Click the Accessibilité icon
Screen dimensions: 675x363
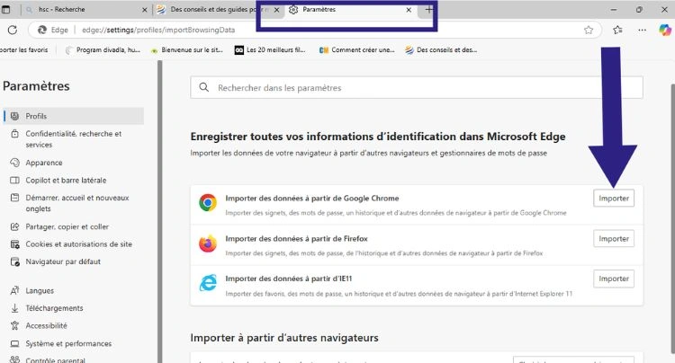point(14,325)
